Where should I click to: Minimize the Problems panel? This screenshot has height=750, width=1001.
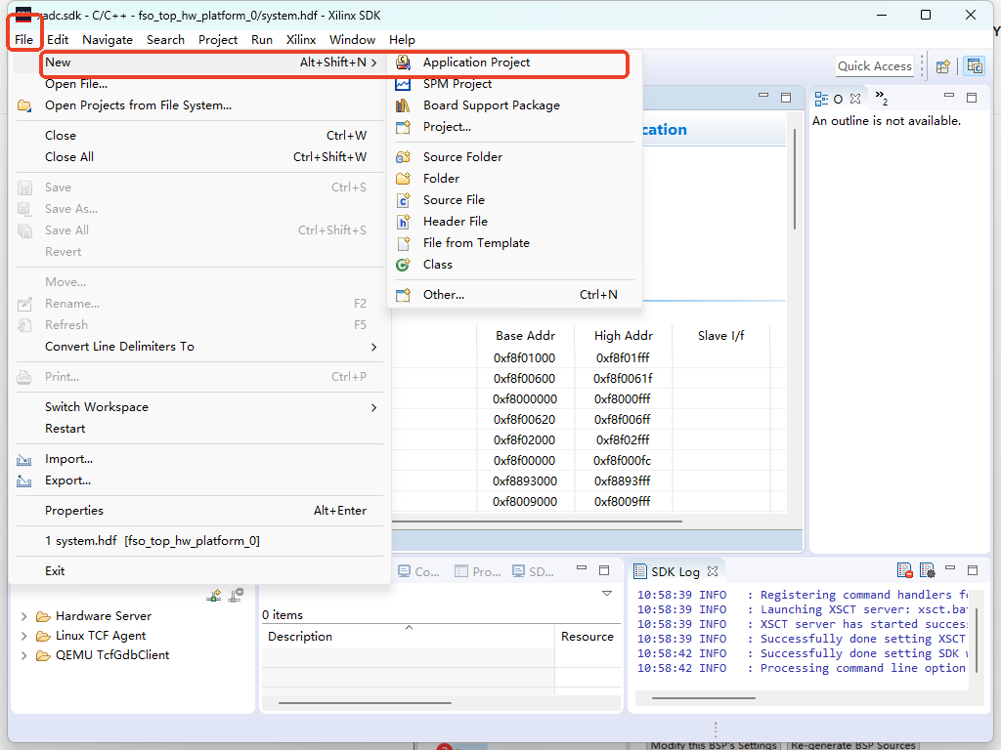pyautogui.click(x=581, y=567)
